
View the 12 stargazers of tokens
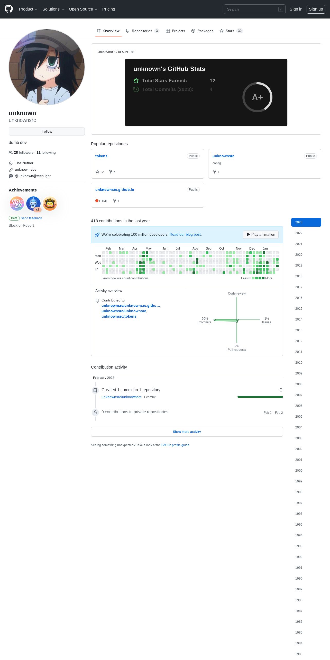pos(100,172)
